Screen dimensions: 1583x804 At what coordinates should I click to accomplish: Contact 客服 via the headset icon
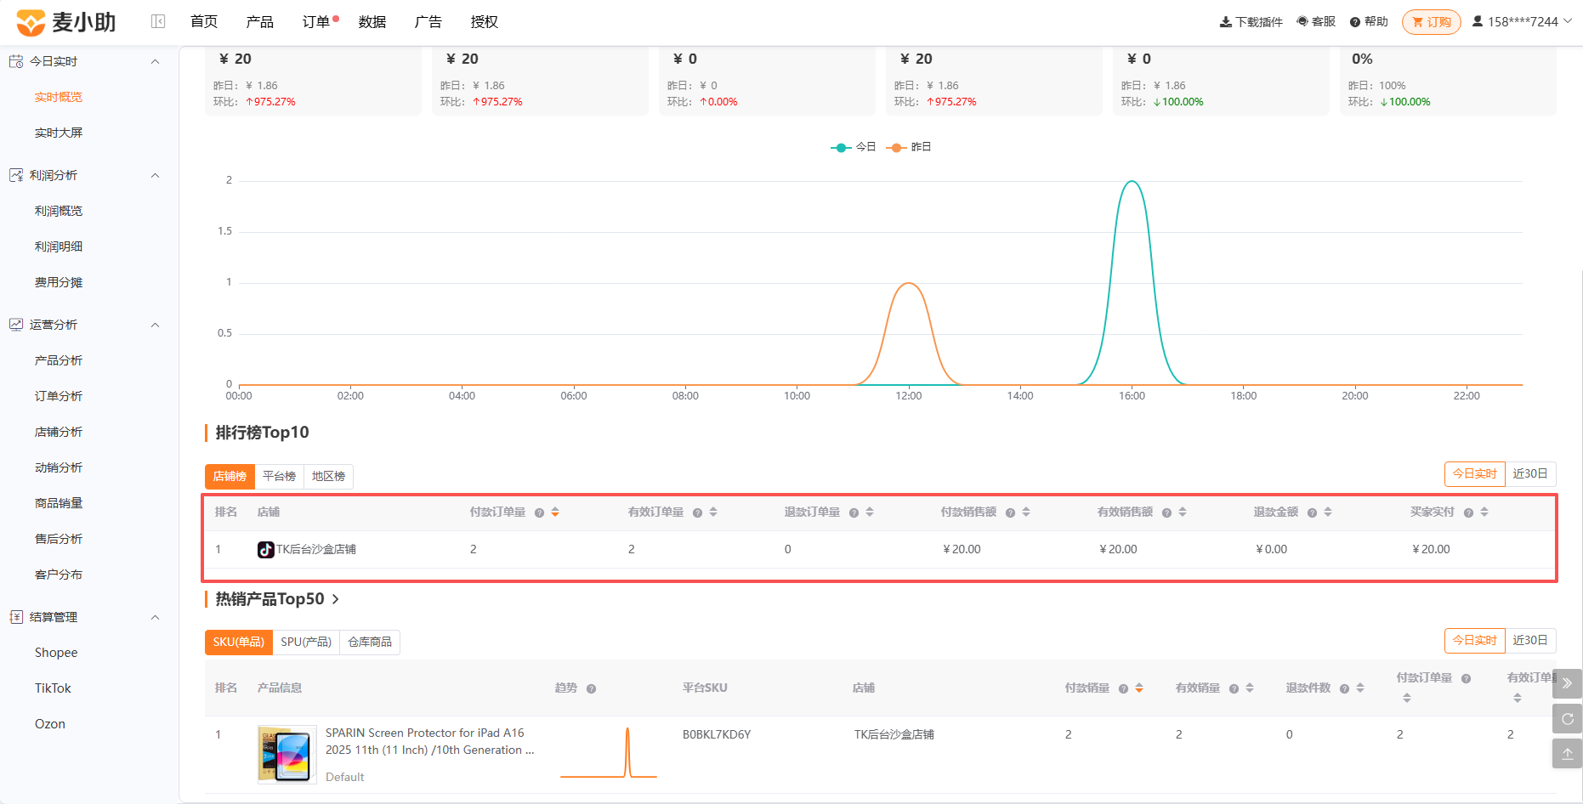1302,22
